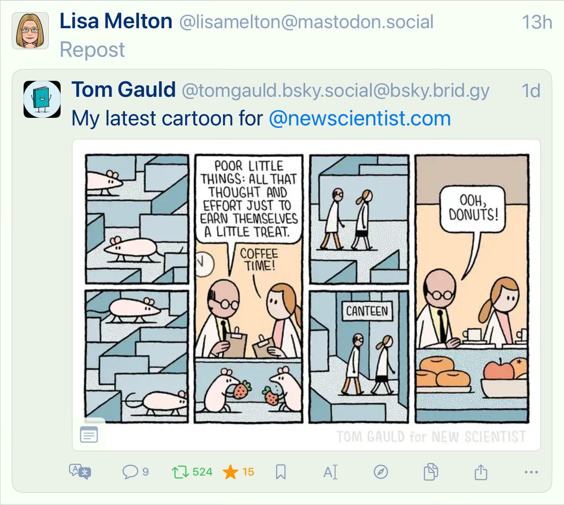Open Tom Gauld's book avatar
This screenshot has height=505, width=564.
point(42,99)
